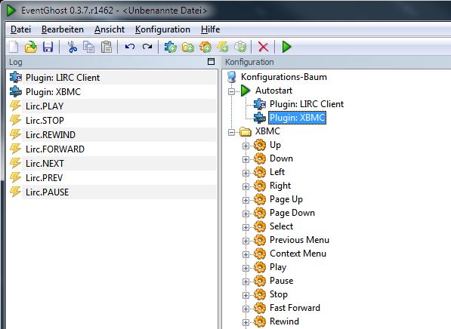Collapse the XBMC folder node
This screenshot has width=451, height=329.
(x=231, y=133)
